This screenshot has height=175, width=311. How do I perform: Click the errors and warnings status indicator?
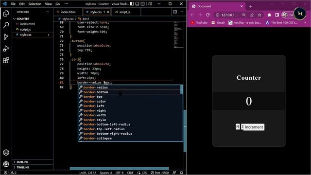(x=10, y=173)
